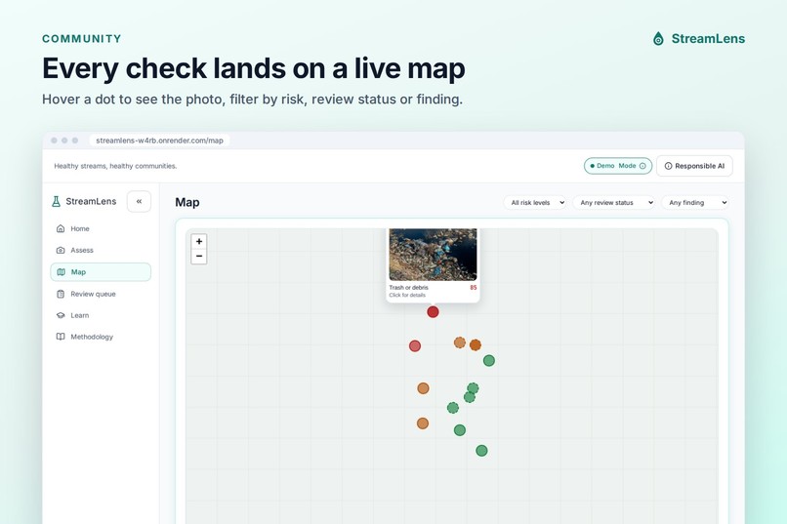
Task: Click the solid green dot beside lower orange dot
Action: tap(460, 429)
